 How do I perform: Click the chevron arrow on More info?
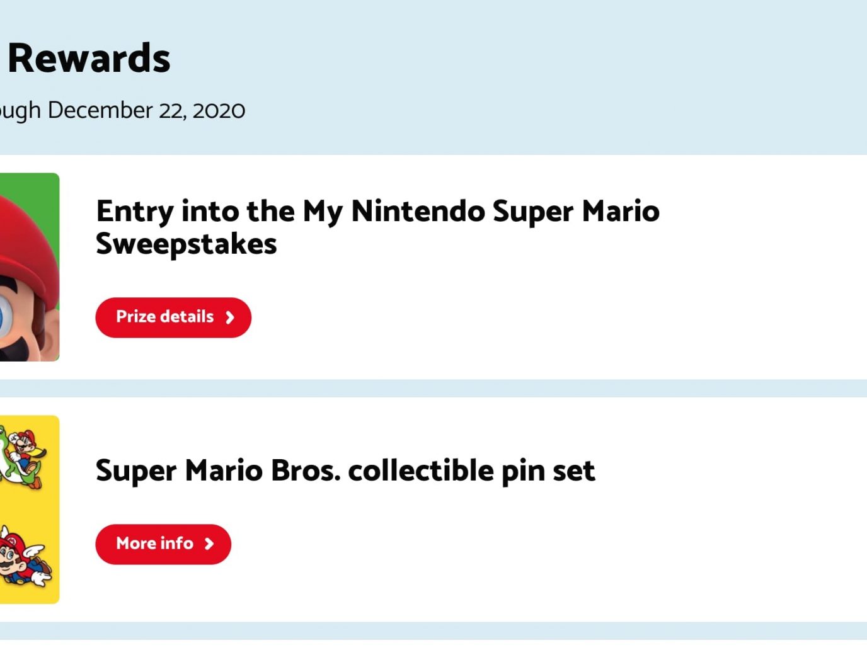tap(209, 544)
